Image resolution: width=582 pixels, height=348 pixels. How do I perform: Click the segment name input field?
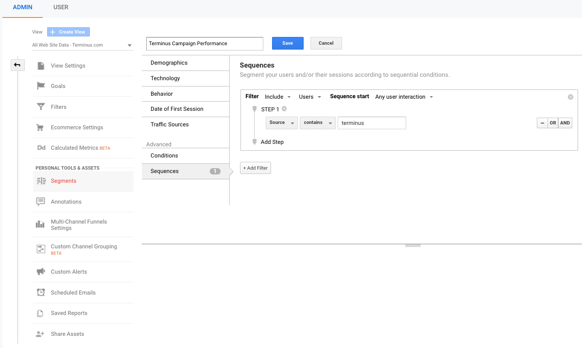point(205,43)
